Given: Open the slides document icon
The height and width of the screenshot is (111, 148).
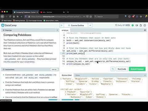Looking at the screenshot, I should coord(141,25).
